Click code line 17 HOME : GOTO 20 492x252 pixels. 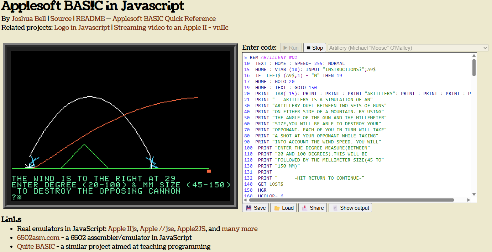pos(269,82)
